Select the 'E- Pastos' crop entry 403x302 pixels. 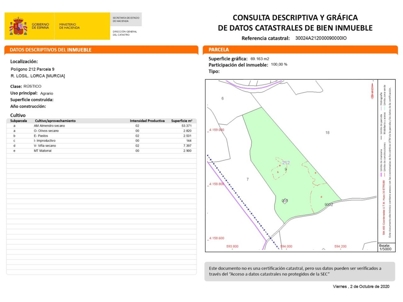pos(41,136)
